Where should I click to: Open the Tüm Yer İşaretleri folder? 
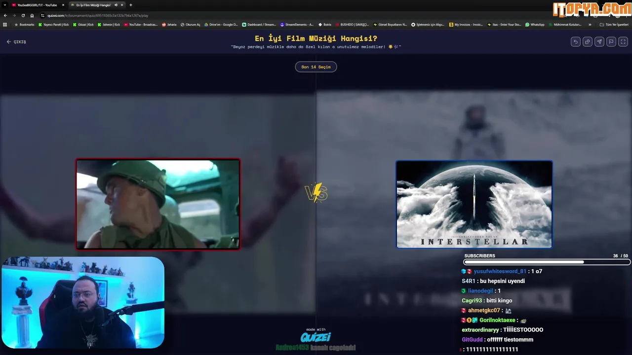coord(614,25)
